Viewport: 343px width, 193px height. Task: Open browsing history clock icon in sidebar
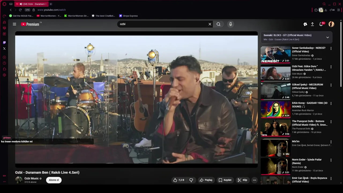tap(4, 63)
